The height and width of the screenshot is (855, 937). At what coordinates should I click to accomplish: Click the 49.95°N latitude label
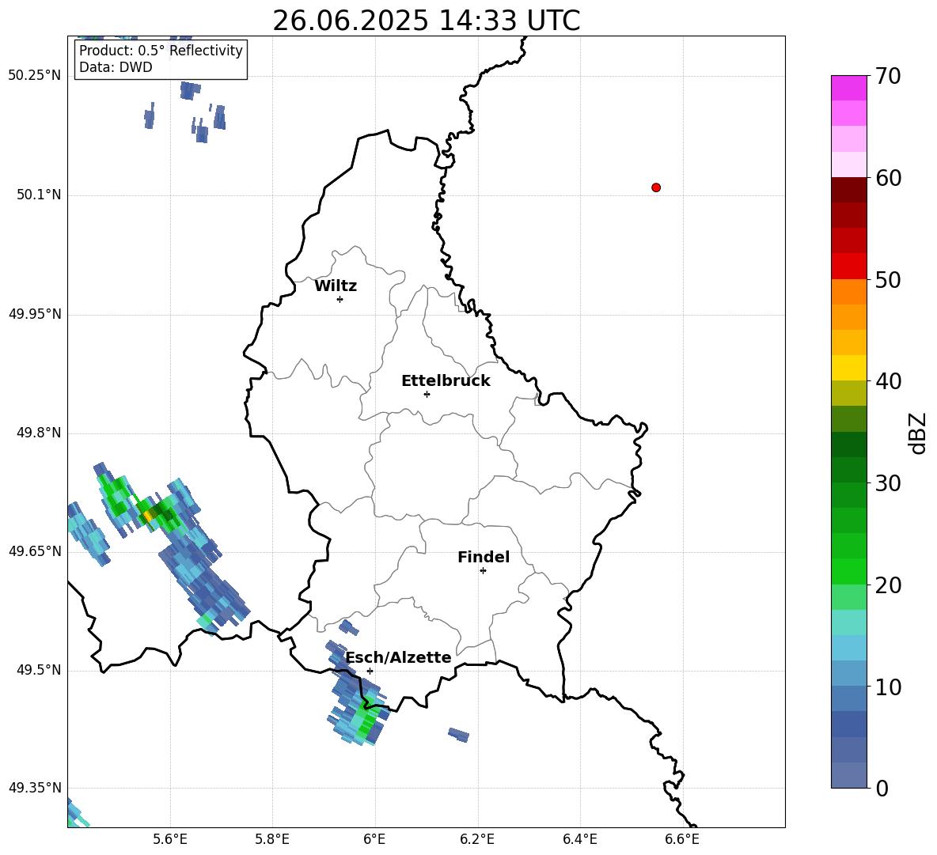[35, 314]
